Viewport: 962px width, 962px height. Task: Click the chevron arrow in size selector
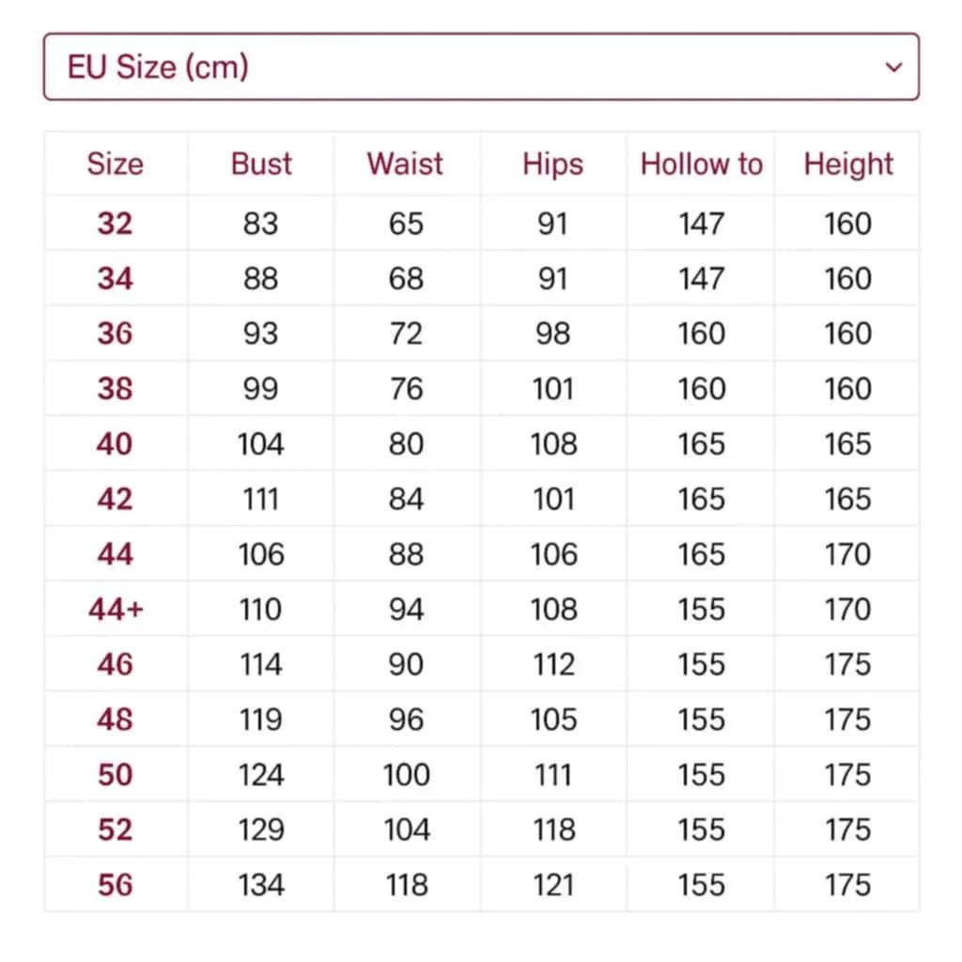click(893, 67)
